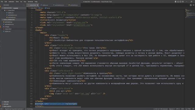
Task: Change the indentation Spaces setting in status bar
Action: tap(172, 109)
